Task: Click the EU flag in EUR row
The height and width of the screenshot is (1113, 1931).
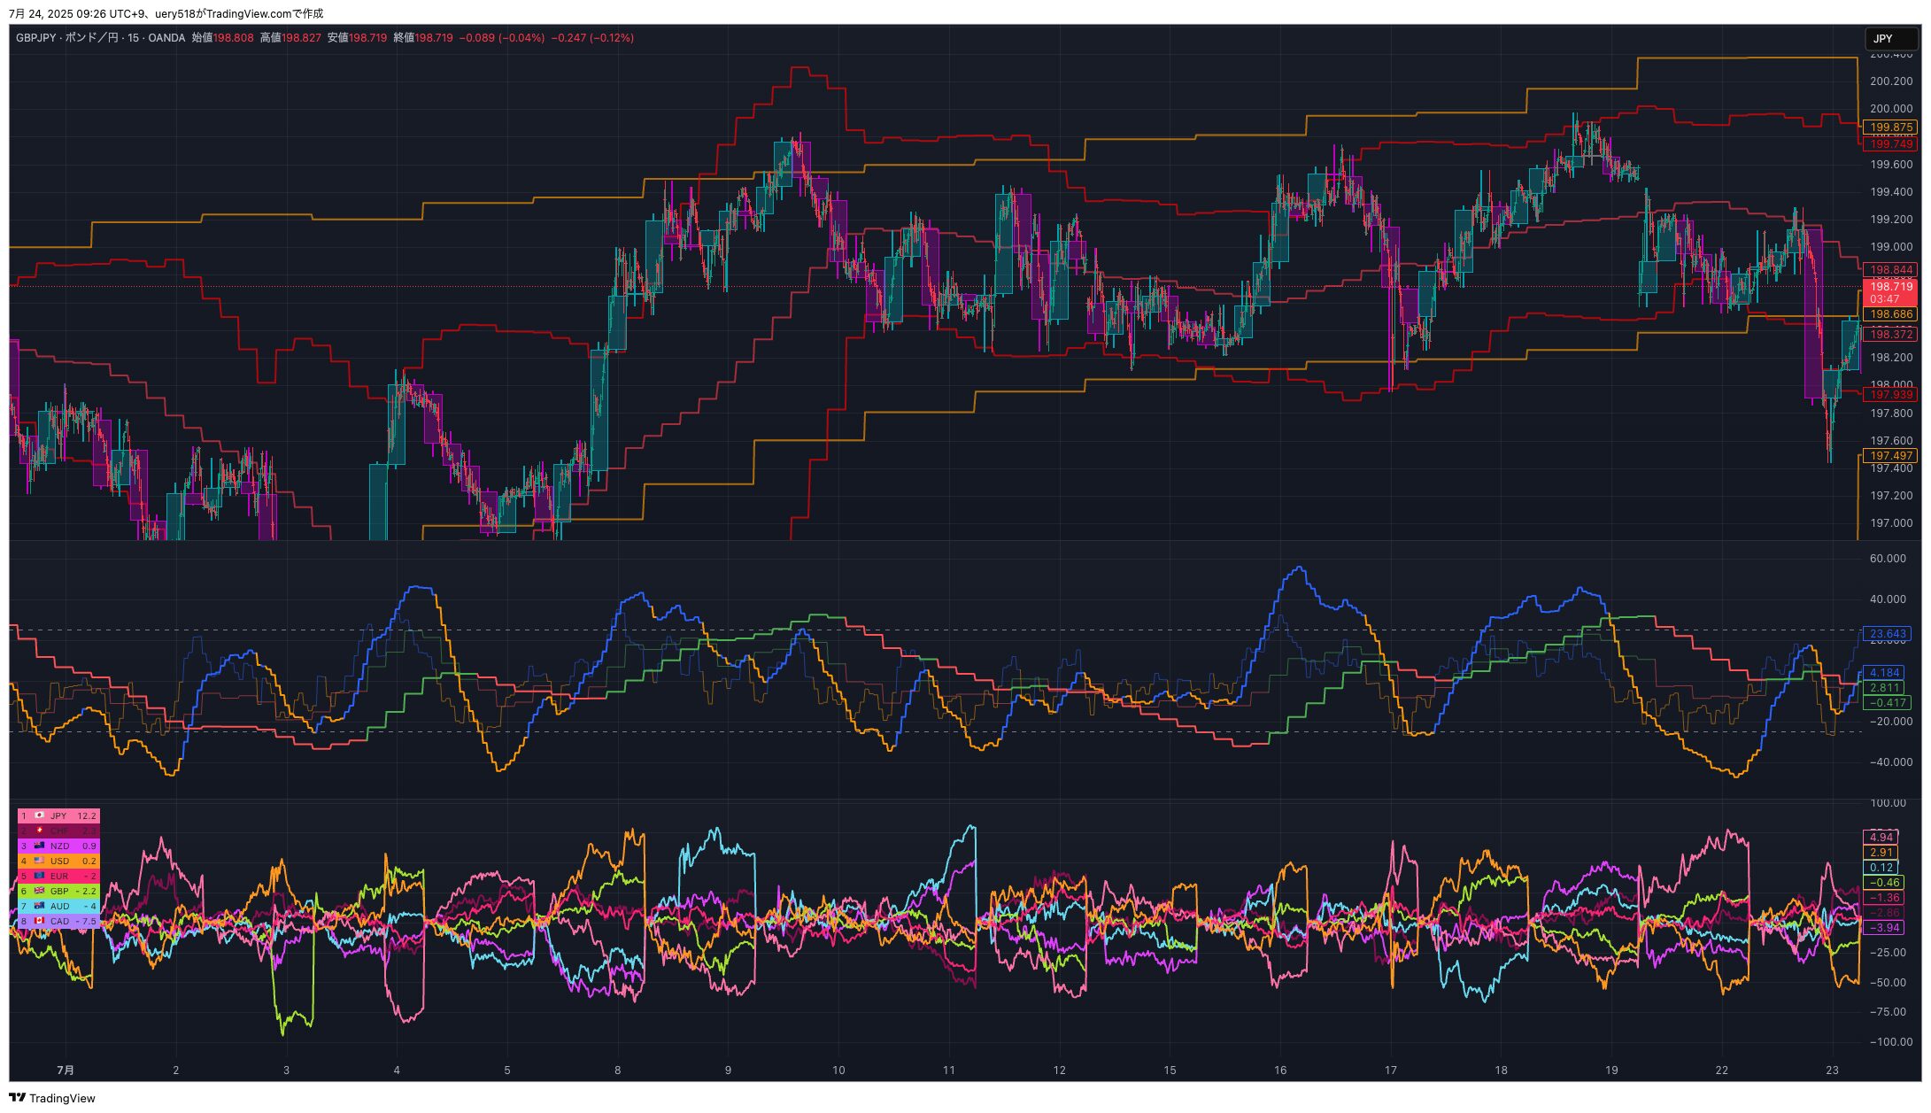Action: coord(39,876)
